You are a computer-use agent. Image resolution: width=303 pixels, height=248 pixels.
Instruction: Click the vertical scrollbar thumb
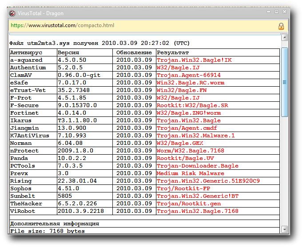(x=284, y=82)
